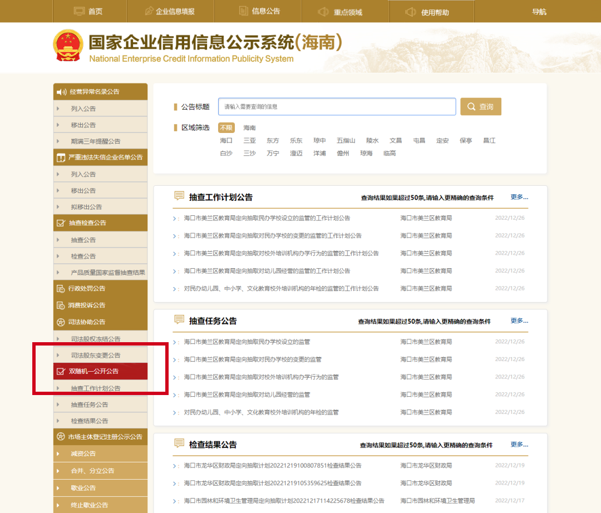Click the calendar icon of 严重违法失信企业名单公告
601x513 pixels.
coord(61,157)
